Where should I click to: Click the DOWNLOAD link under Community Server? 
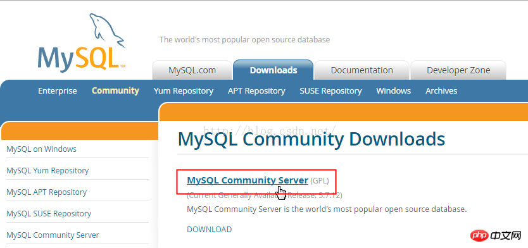coord(209,230)
